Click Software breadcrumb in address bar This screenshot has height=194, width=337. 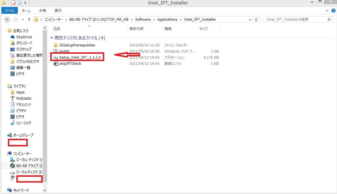tap(143, 19)
